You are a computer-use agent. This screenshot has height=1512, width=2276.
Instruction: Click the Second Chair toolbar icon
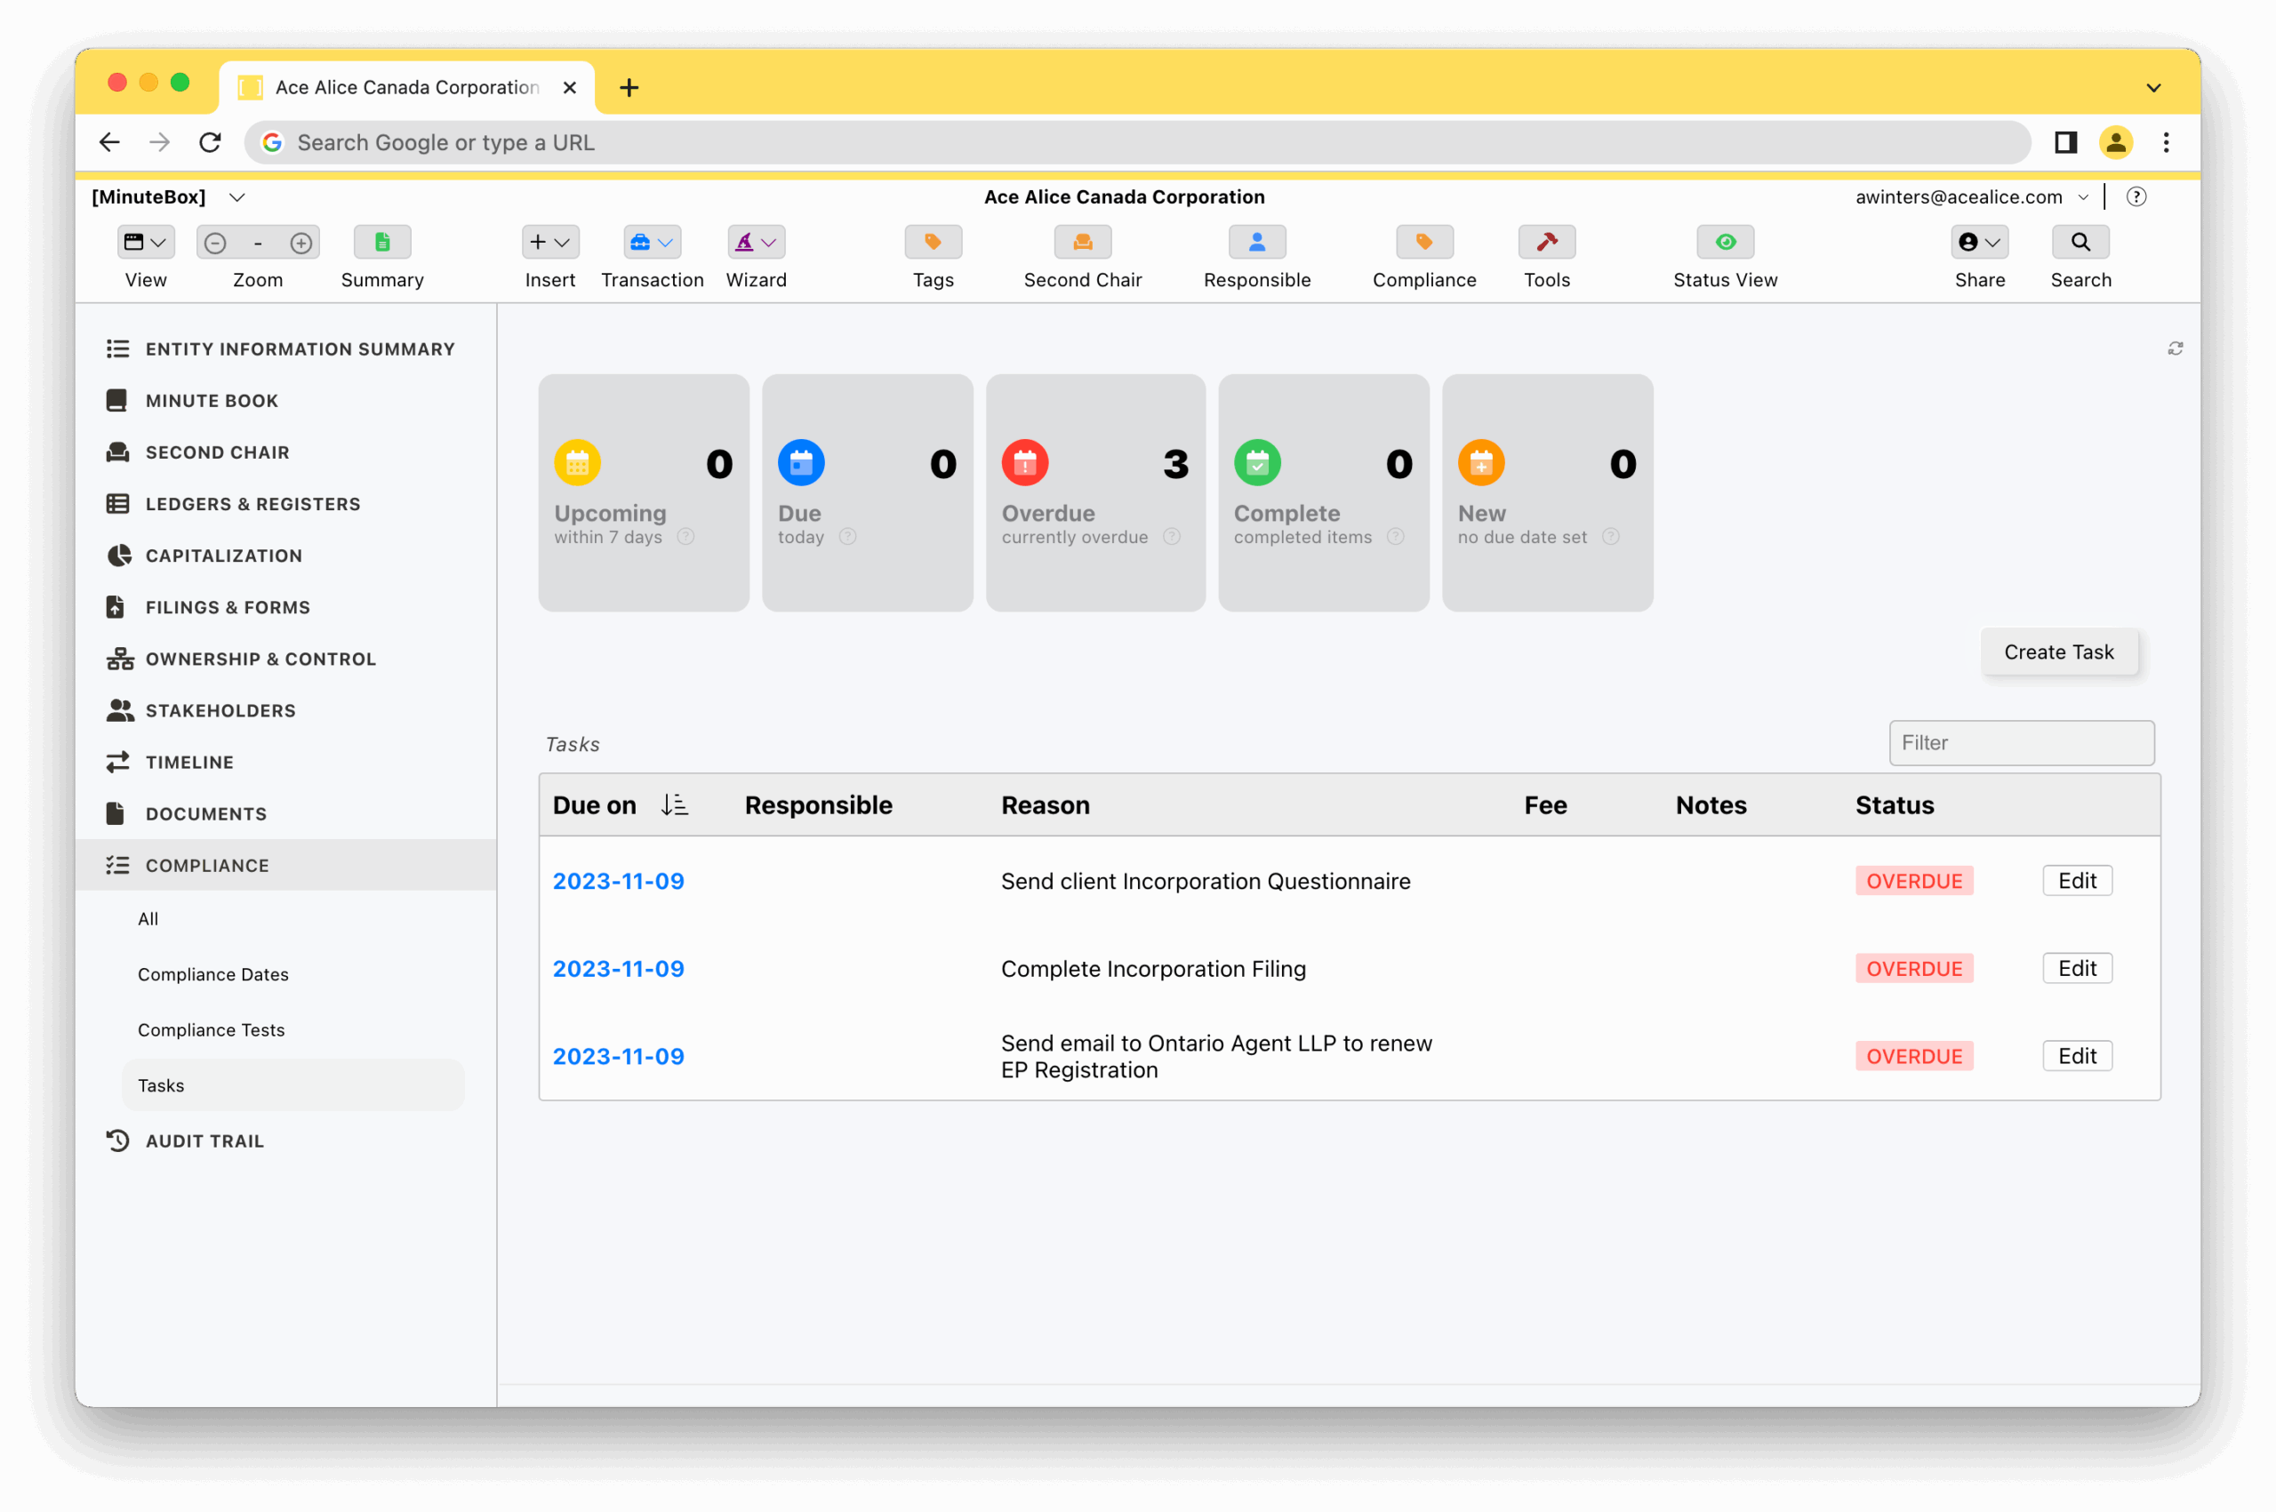[1082, 242]
